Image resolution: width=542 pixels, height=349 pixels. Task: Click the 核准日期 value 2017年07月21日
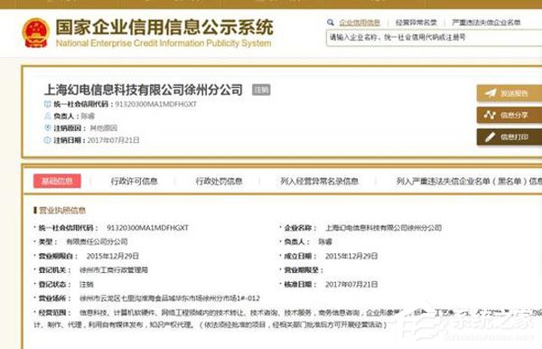(351, 284)
